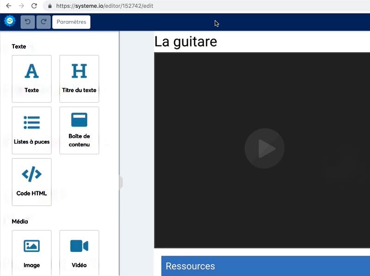
Task: Add a Listes à puces element
Action: [31, 130]
